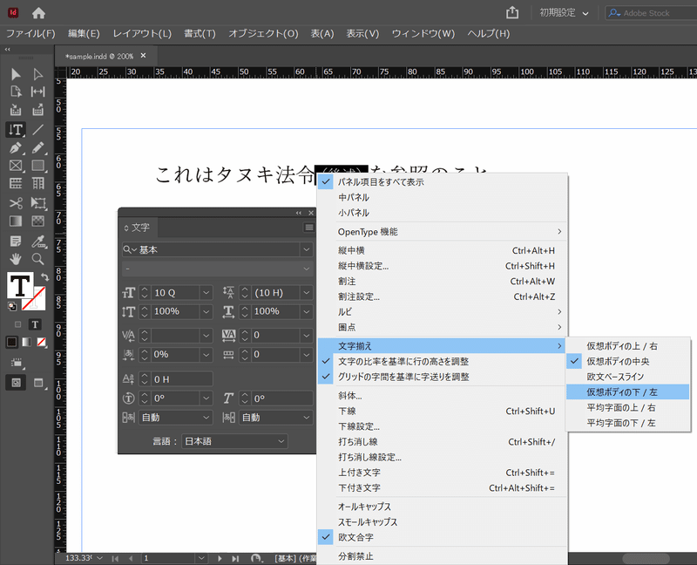Screen dimensions: 697x565
Task: Click the Share icon in the top bar
Action: (512, 12)
